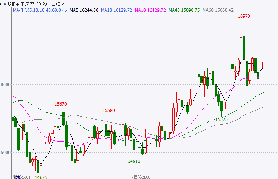The width and height of the screenshot is (278, 179).
Task: Select the 15580 peak price label
Action: click(x=109, y=110)
